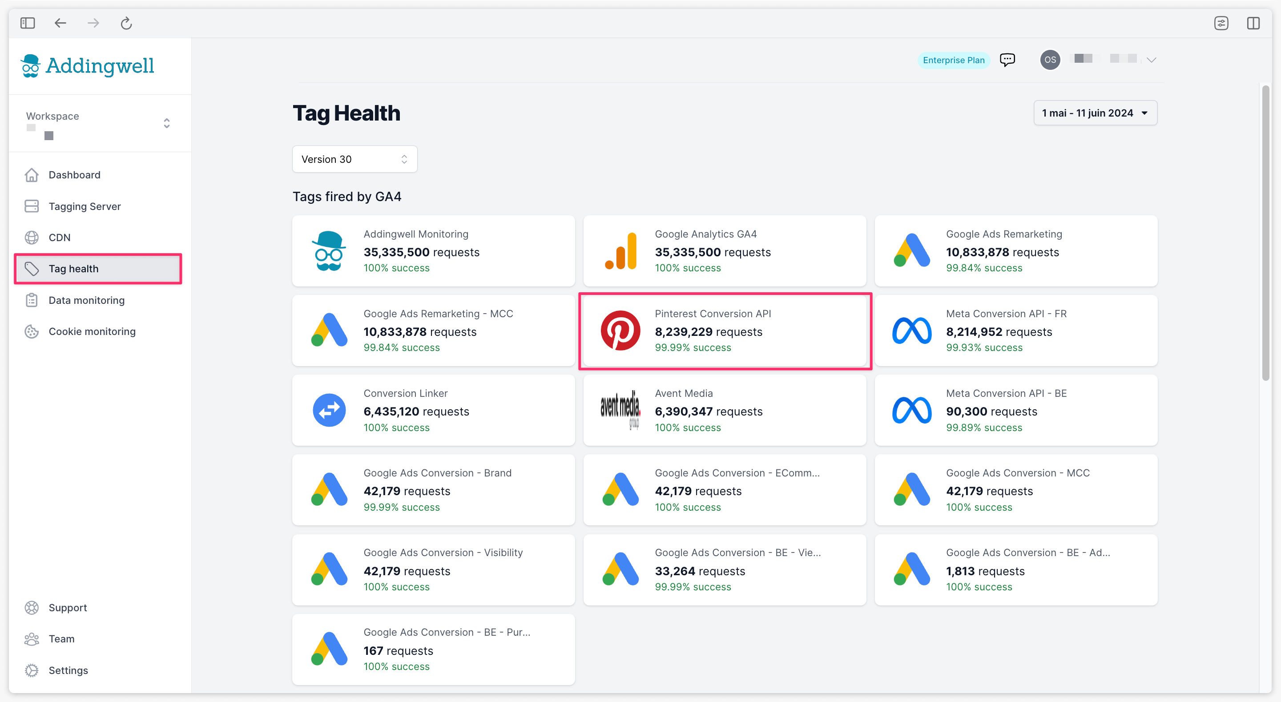Toggle the browser sidebar panel icon
1281x702 pixels.
pyautogui.click(x=27, y=23)
